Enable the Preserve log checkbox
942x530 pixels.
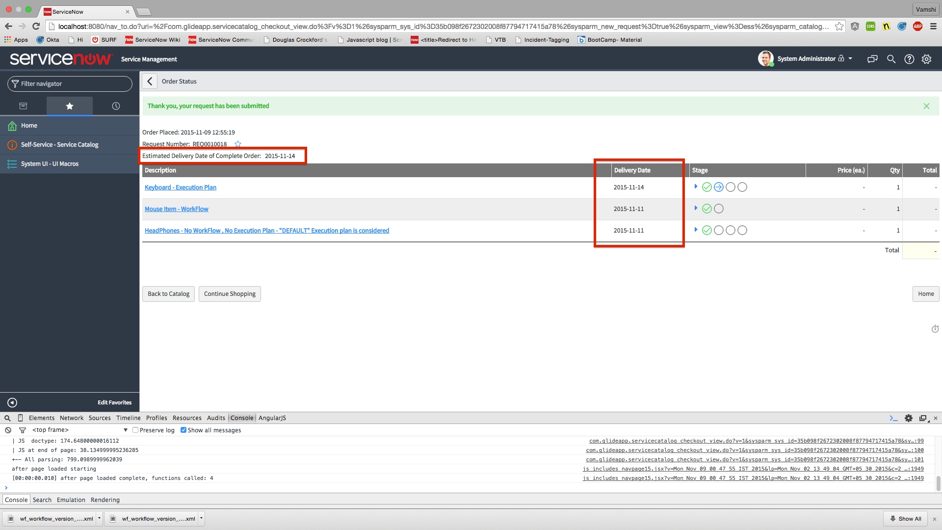(x=135, y=430)
